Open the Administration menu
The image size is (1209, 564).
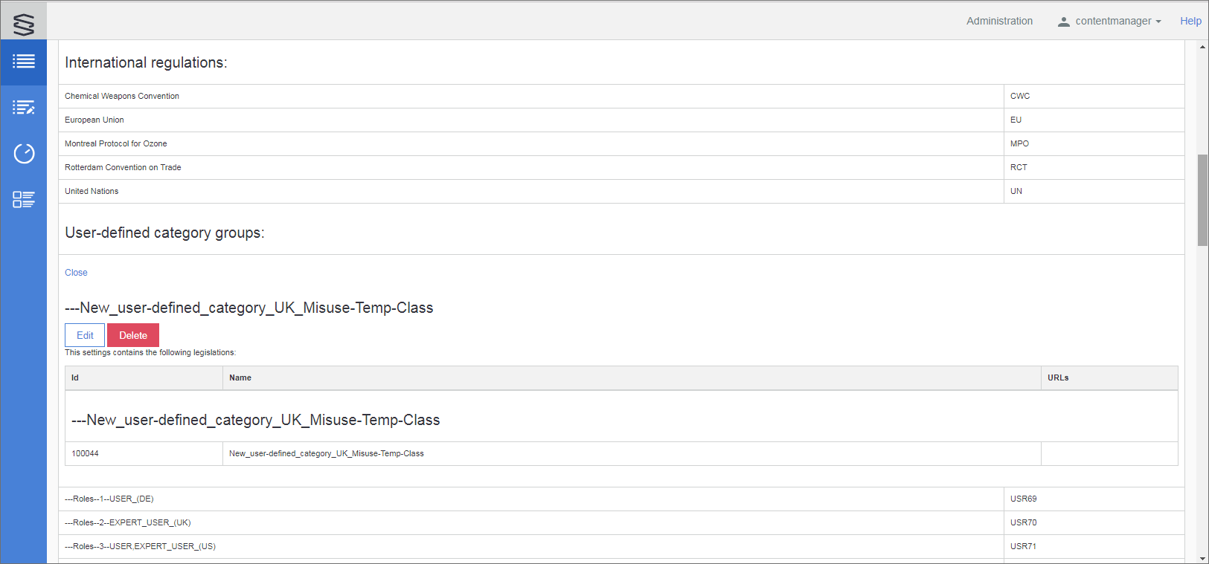click(x=999, y=22)
